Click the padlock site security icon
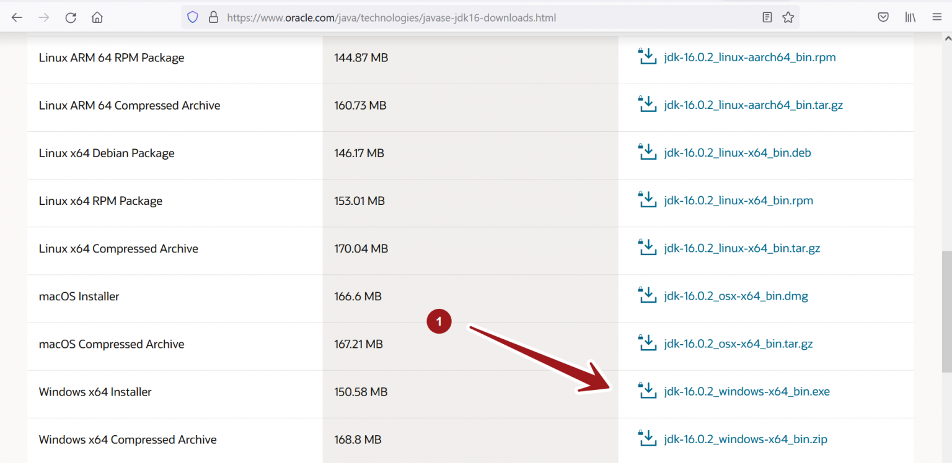Viewport: 952px width, 463px height. pyautogui.click(x=213, y=17)
